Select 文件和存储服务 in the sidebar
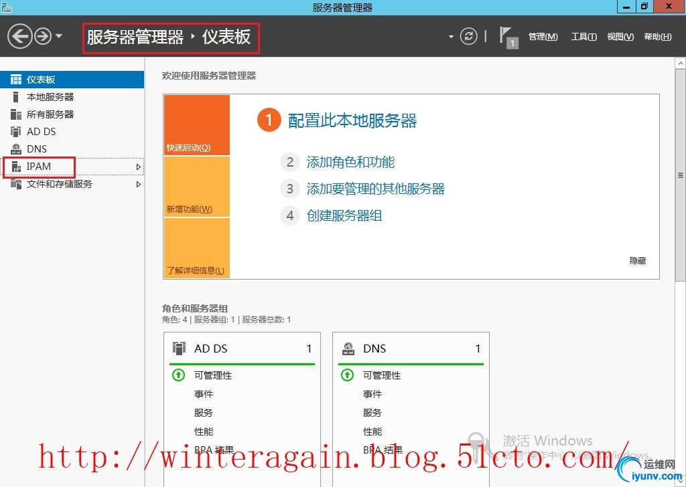 (x=72, y=184)
